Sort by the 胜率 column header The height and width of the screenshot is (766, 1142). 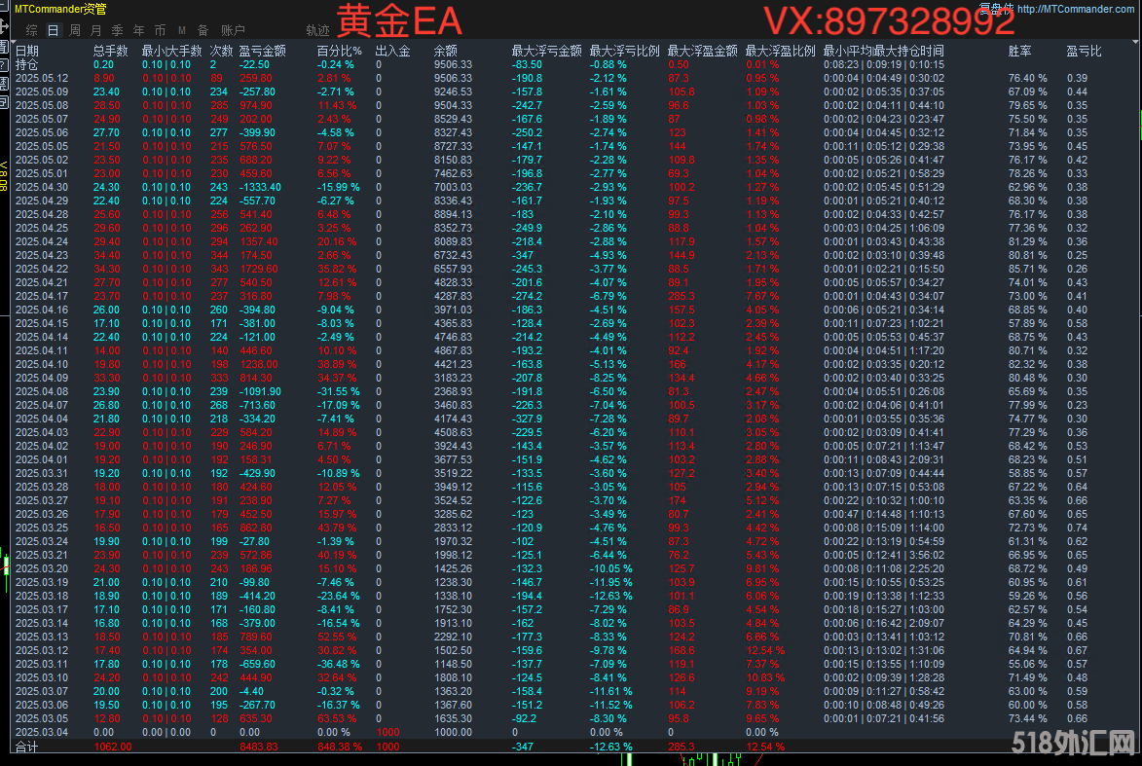[1019, 51]
